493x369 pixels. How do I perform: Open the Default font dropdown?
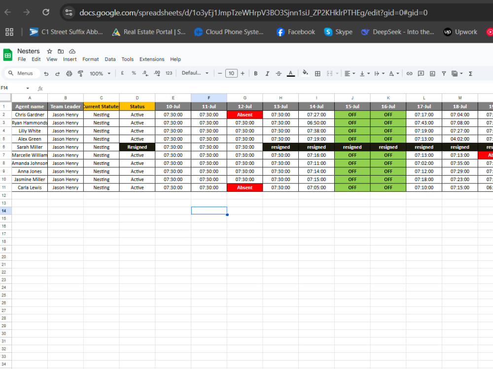(x=195, y=73)
